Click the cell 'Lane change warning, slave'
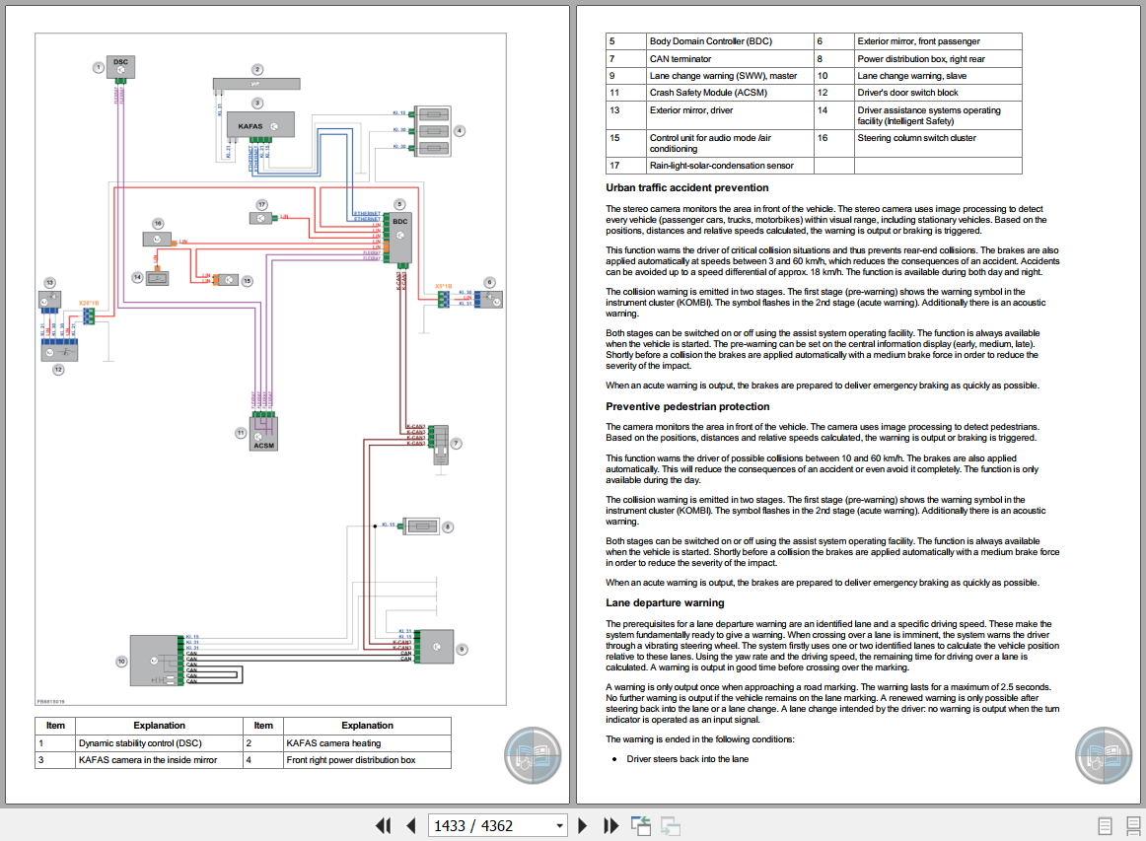 [x=938, y=76]
